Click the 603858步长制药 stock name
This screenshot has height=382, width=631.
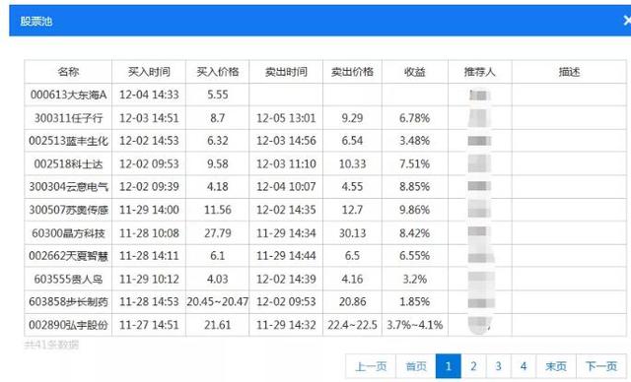(68, 301)
